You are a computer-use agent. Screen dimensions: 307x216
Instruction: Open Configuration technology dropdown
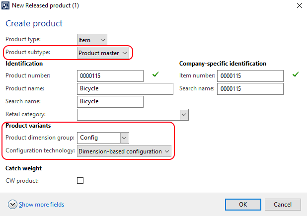pyautogui.click(x=124, y=151)
